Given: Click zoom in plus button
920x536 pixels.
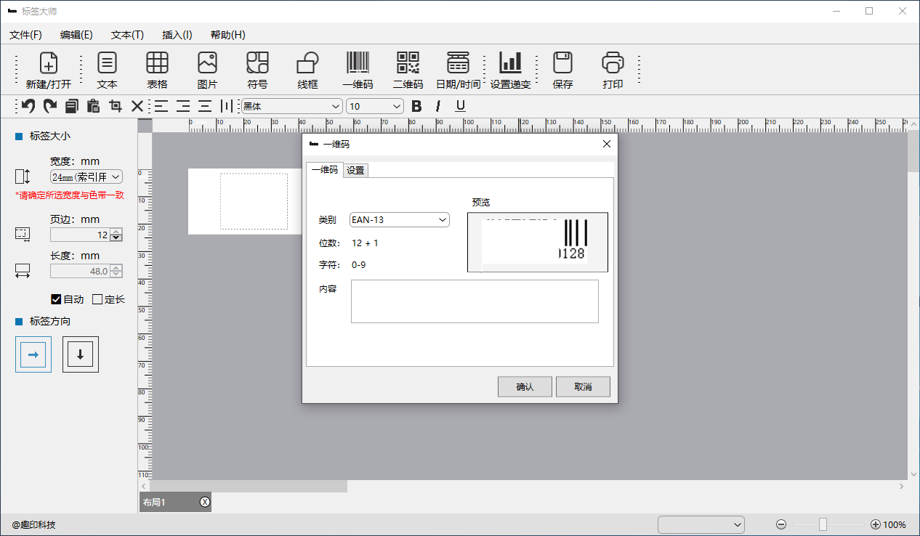Looking at the screenshot, I should coord(876,524).
